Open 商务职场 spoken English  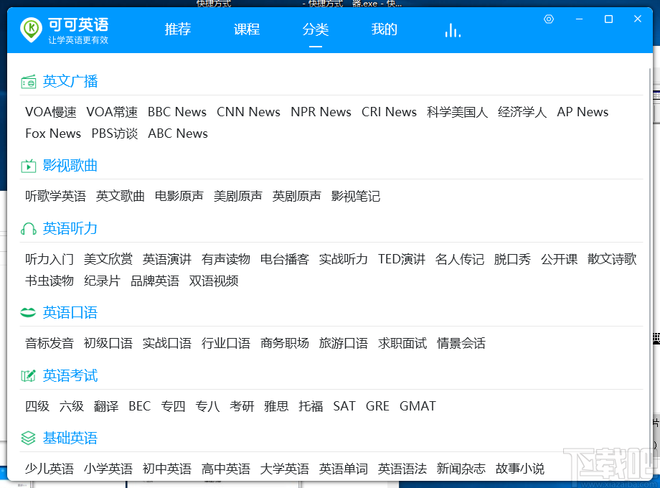(x=285, y=343)
